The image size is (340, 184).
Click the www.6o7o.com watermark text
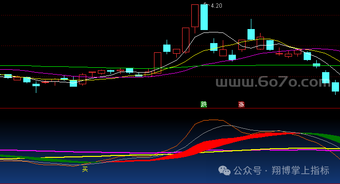273,82
